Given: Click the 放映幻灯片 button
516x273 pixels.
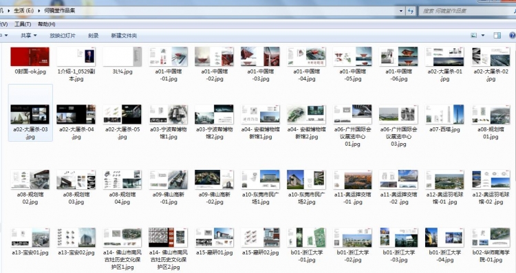Looking at the screenshot, I should point(63,36).
